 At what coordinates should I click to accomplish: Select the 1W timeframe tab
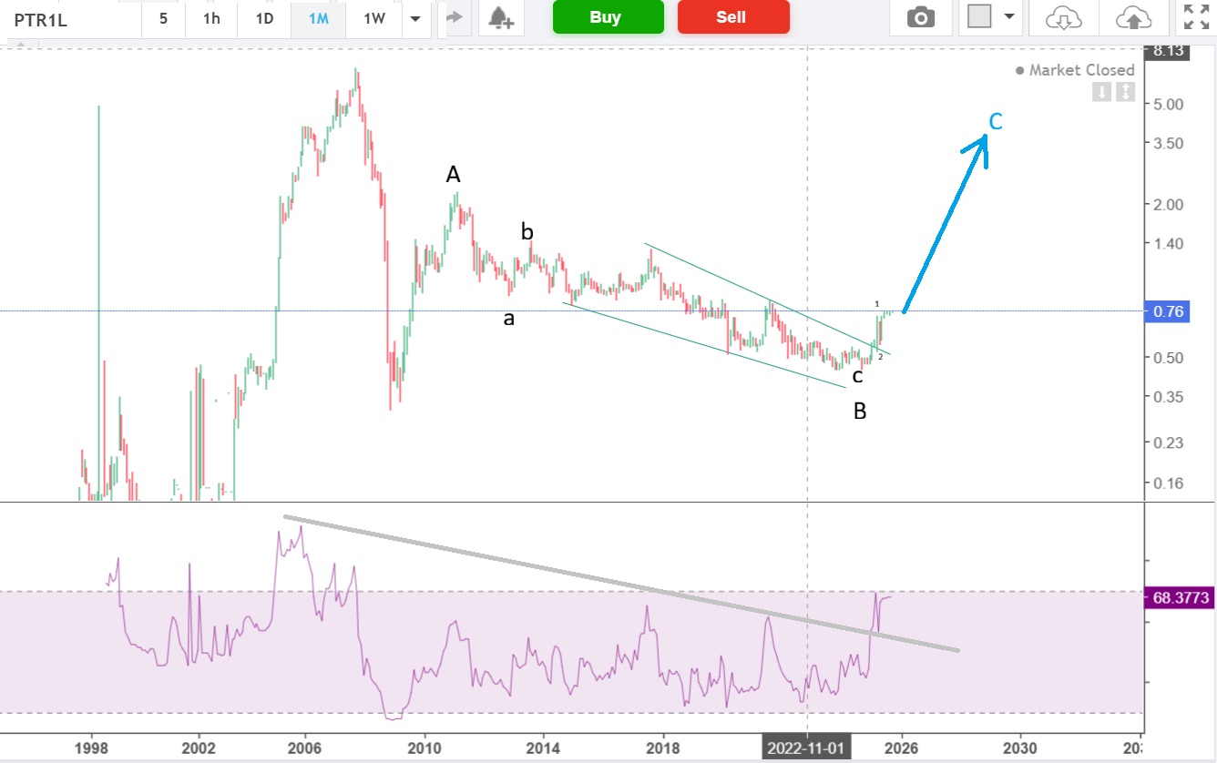[x=373, y=17]
